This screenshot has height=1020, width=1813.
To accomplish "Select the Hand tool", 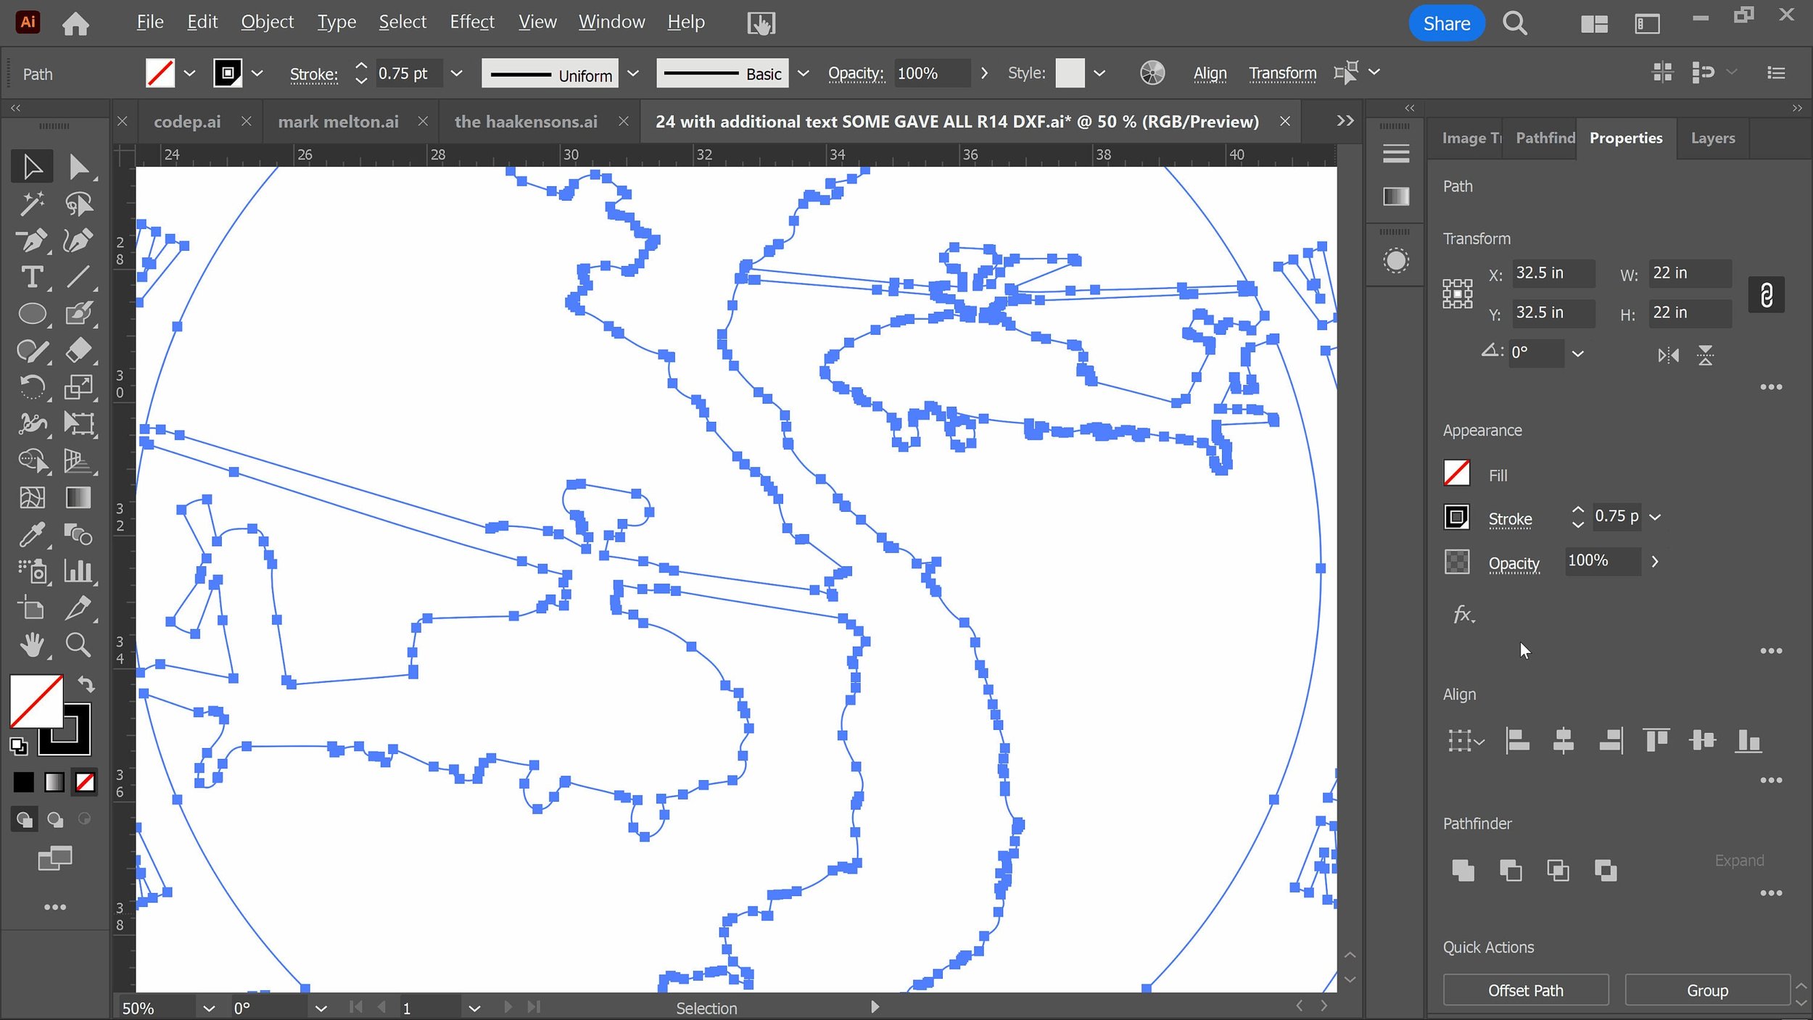I will click(x=32, y=644).
